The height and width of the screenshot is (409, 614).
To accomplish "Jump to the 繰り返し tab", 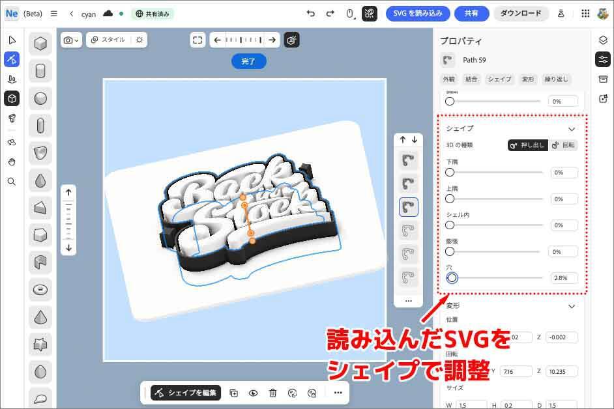I will coord(556,79).
